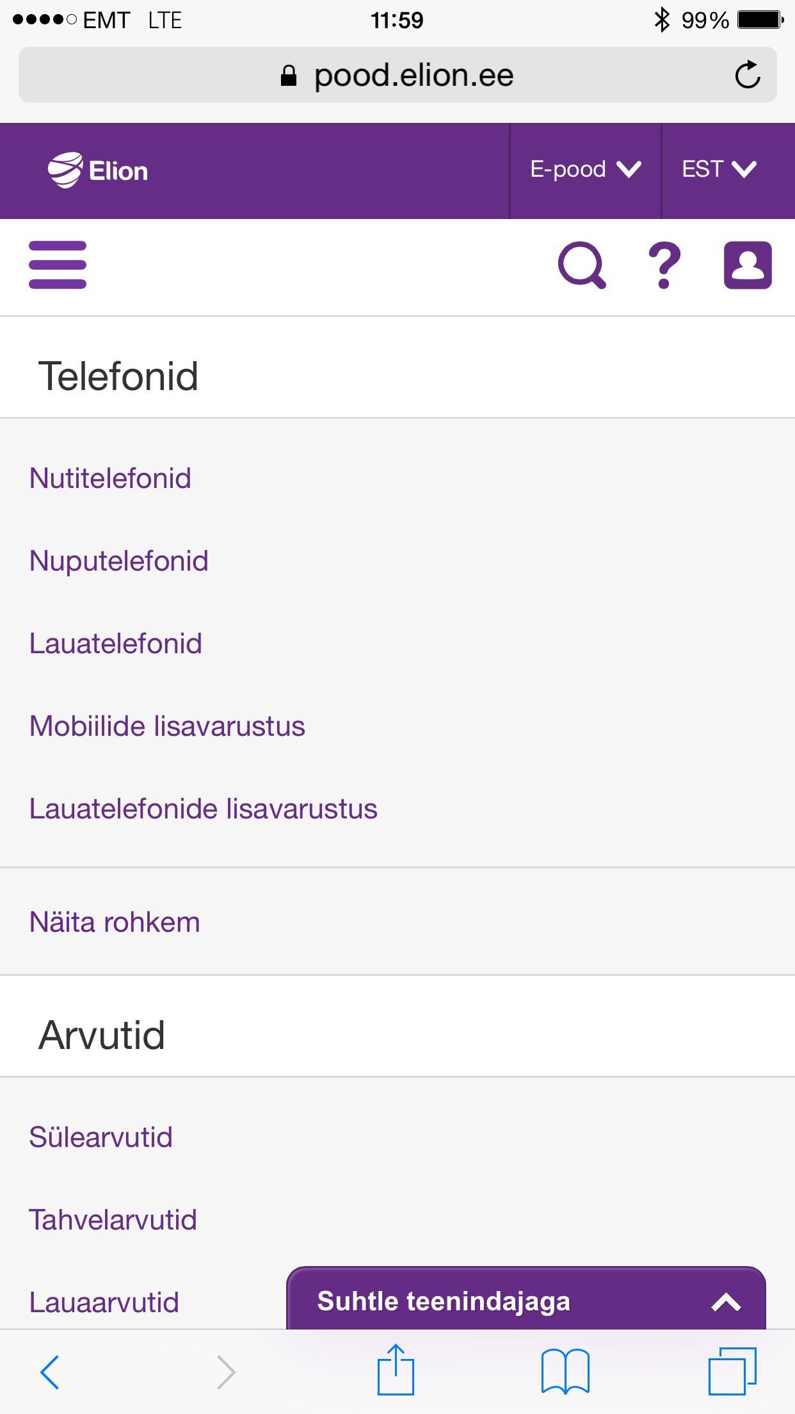Screen dimensions: 795x1414
Task: Open Tahvelarvutid category
Action: [x=113, y=1220]
